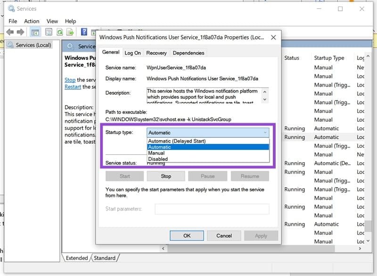
Task: Click the Restart service link
Action: point(72,87)
